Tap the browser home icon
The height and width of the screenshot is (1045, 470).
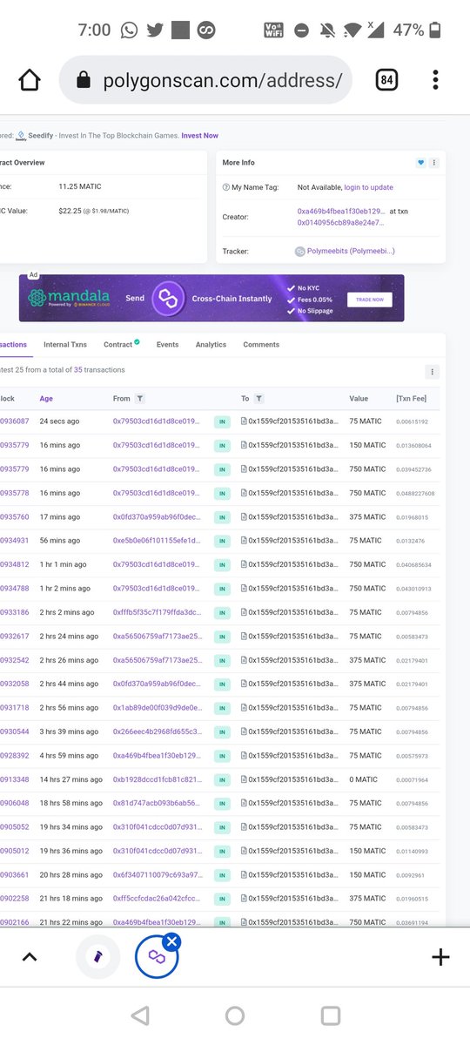[x=30, y=80]
